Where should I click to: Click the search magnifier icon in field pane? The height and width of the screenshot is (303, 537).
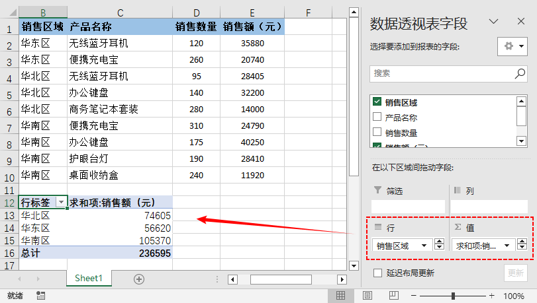click(x=520, y=73)
